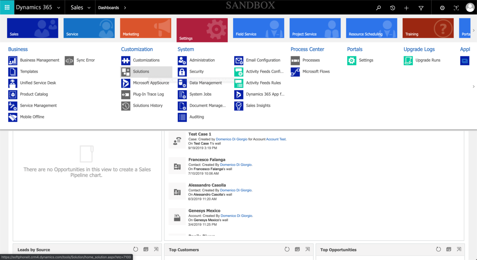Click the Sync Error icon
Image resolution: width=477 pixels, height=260 pixels.
(x=70, y=60)
